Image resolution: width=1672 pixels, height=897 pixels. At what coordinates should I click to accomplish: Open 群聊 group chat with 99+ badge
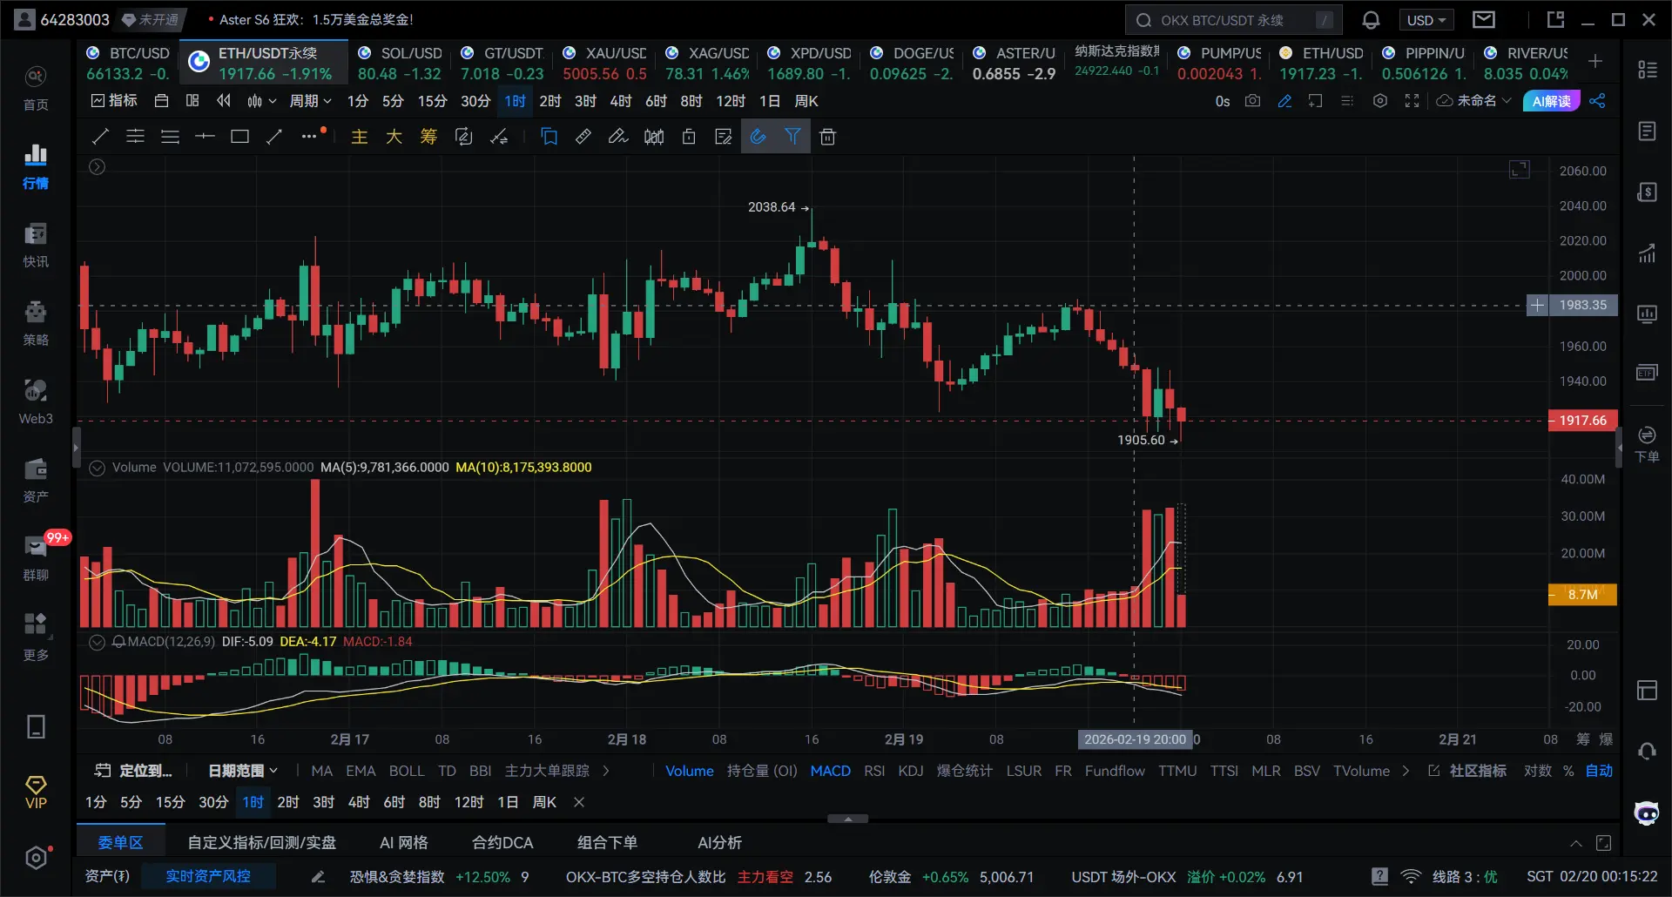coord(36,558)
